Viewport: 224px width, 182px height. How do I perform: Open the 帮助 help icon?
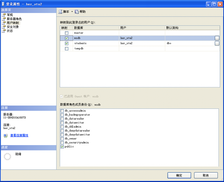[77, 12]
